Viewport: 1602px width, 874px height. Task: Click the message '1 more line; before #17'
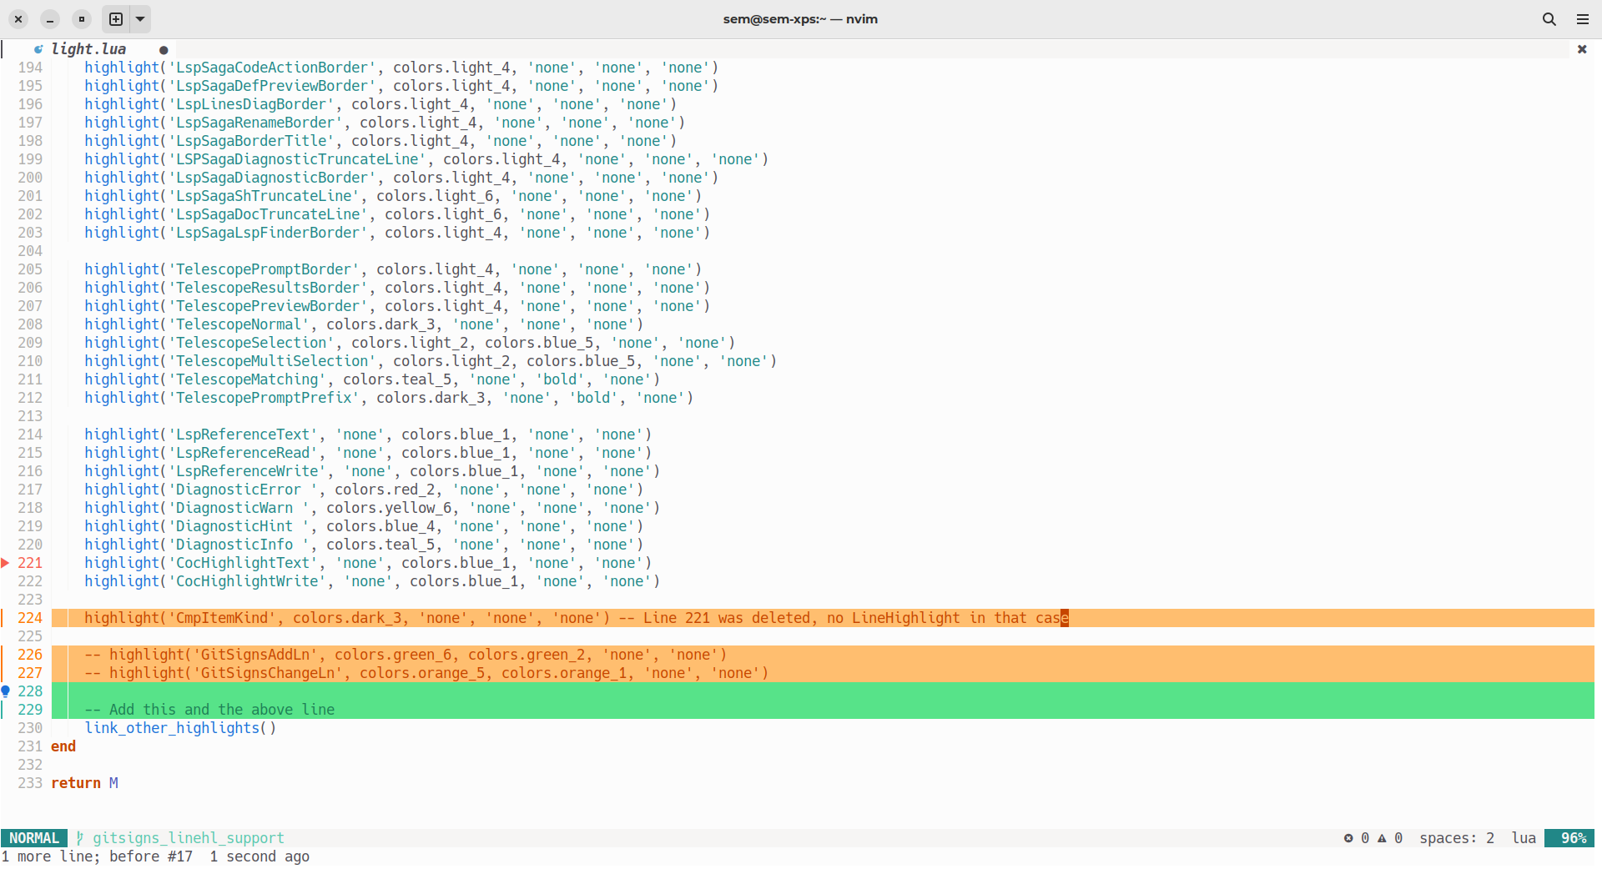point(97,856)
